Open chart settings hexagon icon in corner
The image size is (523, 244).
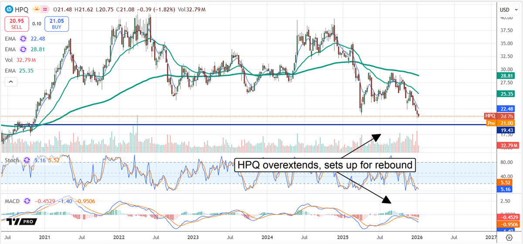coord(509,237)
